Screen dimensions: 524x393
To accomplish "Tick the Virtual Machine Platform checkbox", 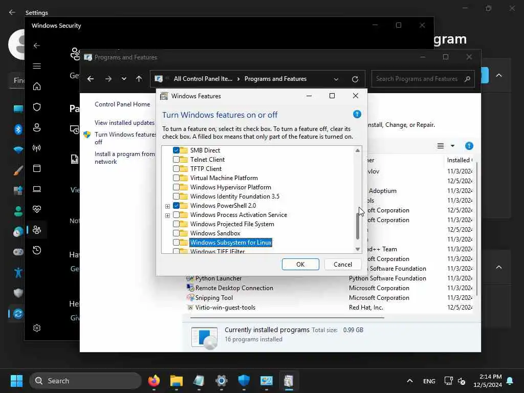I will [176, 178].
